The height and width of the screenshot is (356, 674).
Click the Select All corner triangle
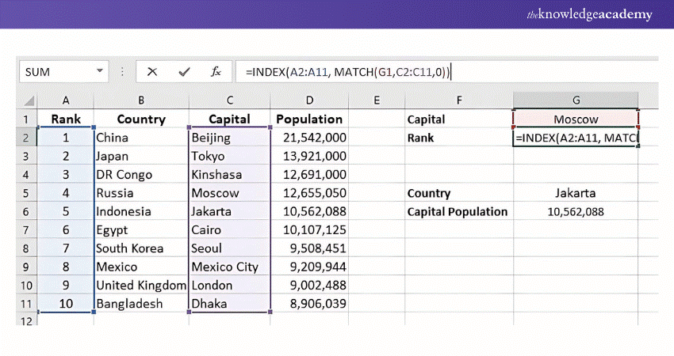[29, 100]
